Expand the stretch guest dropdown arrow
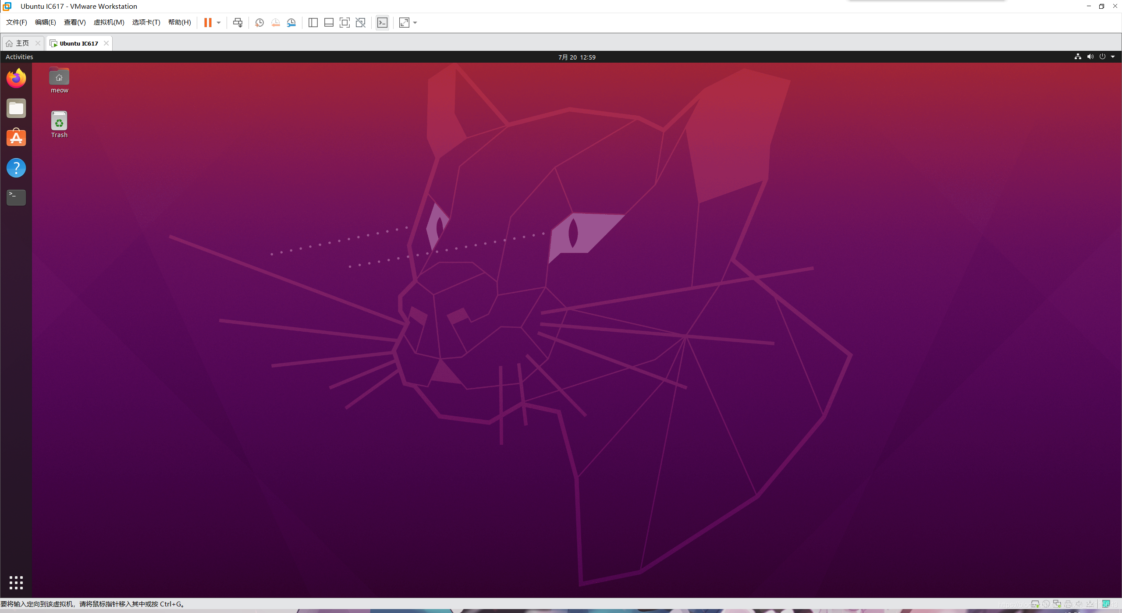This screenshot has width=1122, height=613. click(415, 22)
